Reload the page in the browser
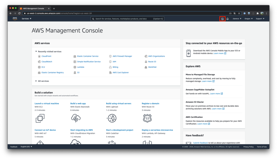Viewport: 277px width, 159px height. click(x=19, y=13)
